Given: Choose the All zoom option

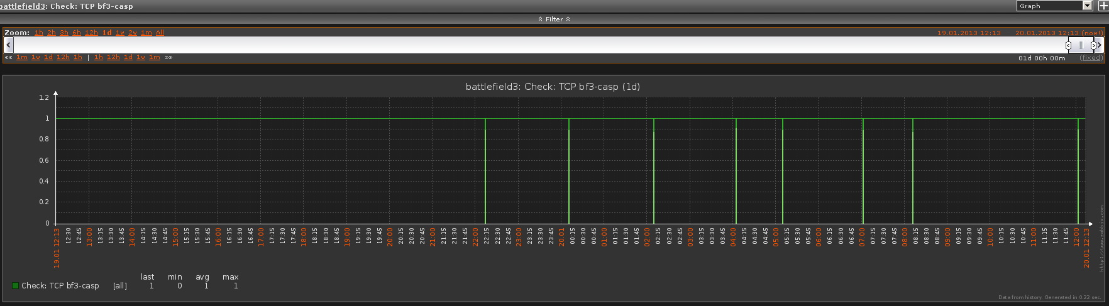Looking at the screenshot, I should click(x=160, y=33).
